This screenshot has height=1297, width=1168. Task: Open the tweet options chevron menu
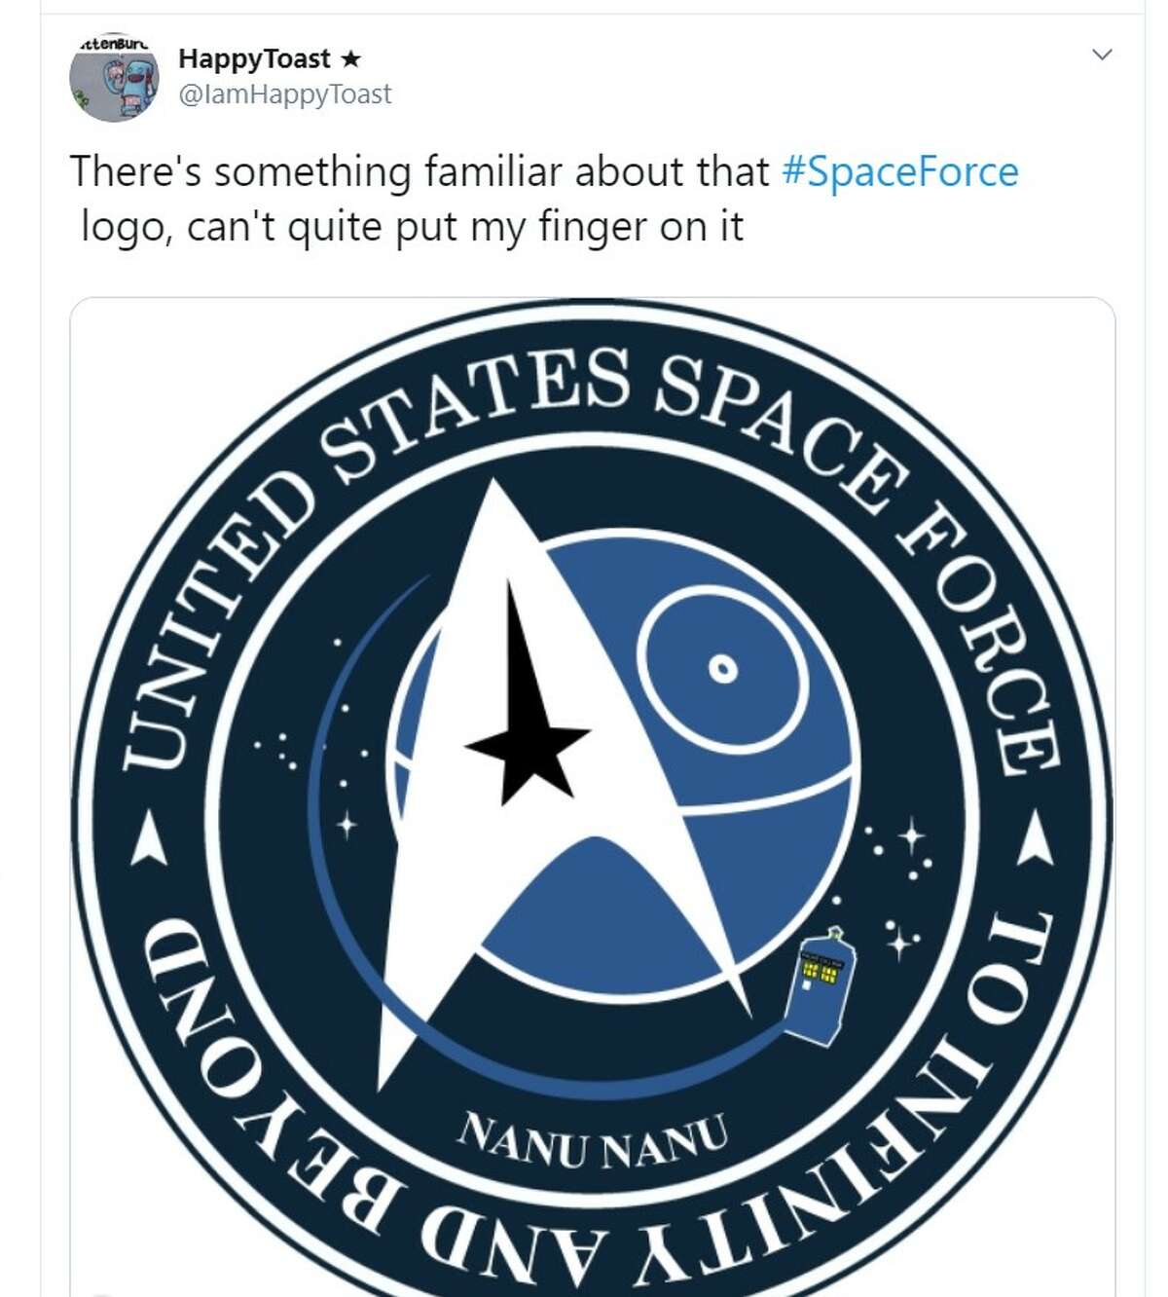(x=1102, y=56)
